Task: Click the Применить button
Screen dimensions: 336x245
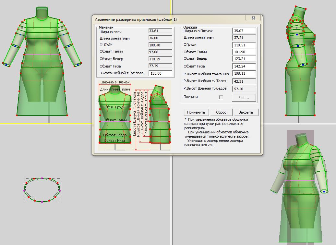Action: (x=196, y=112)
